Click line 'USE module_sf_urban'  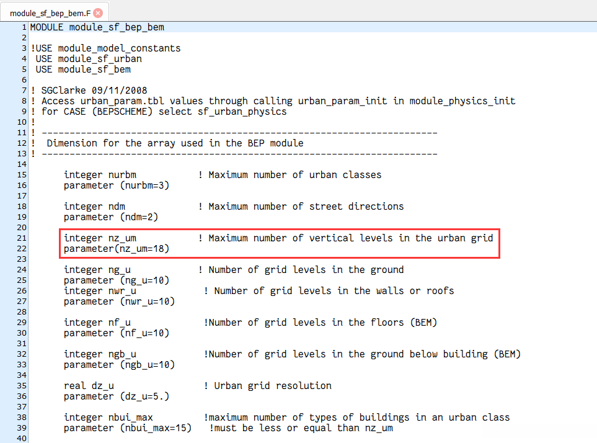tap(89, 59)
